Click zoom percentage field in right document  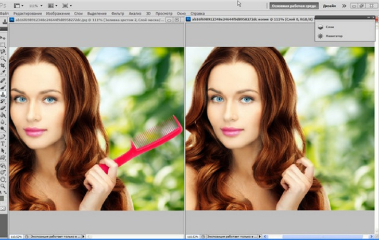coord(193,237)
